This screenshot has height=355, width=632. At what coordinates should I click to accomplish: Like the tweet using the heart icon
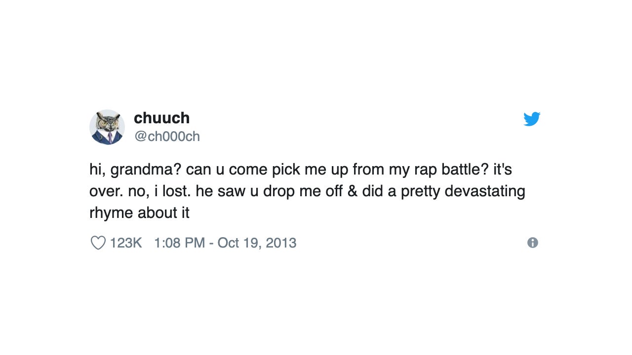98,243
